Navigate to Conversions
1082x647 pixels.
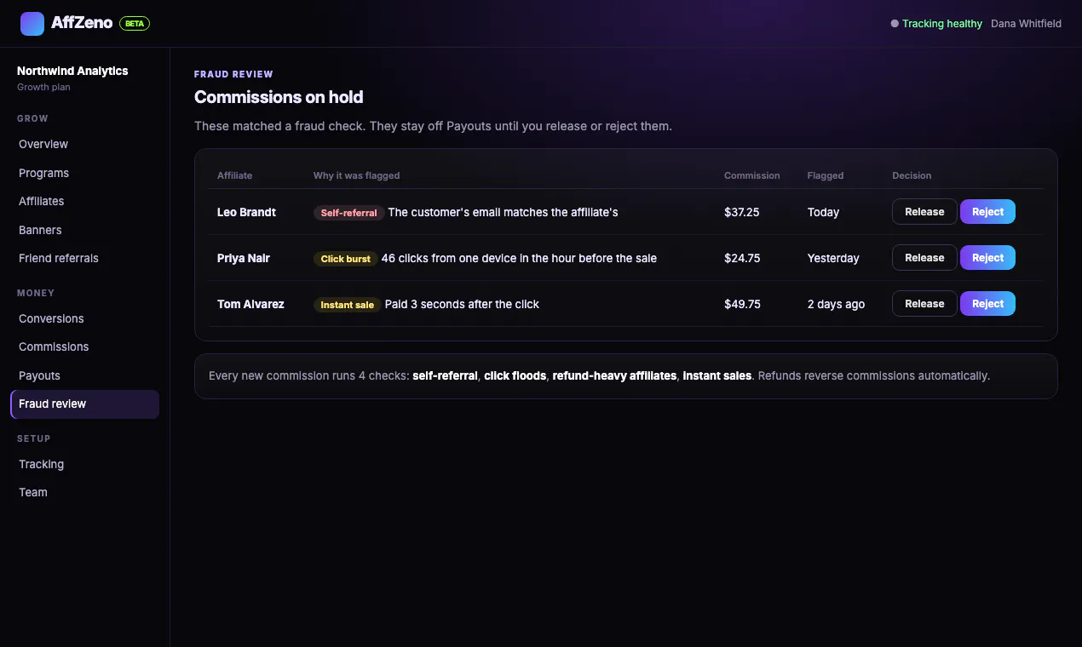click(84, 318)
